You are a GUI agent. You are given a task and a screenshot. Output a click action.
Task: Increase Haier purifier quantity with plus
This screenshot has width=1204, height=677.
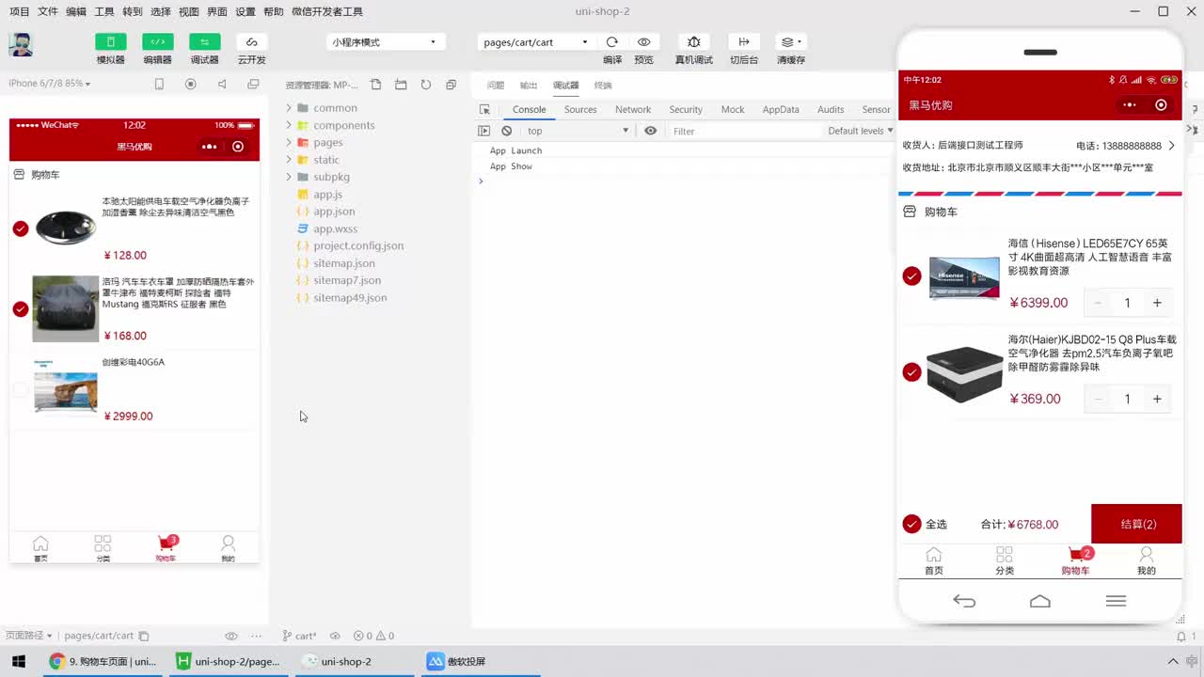[1157, 399]
